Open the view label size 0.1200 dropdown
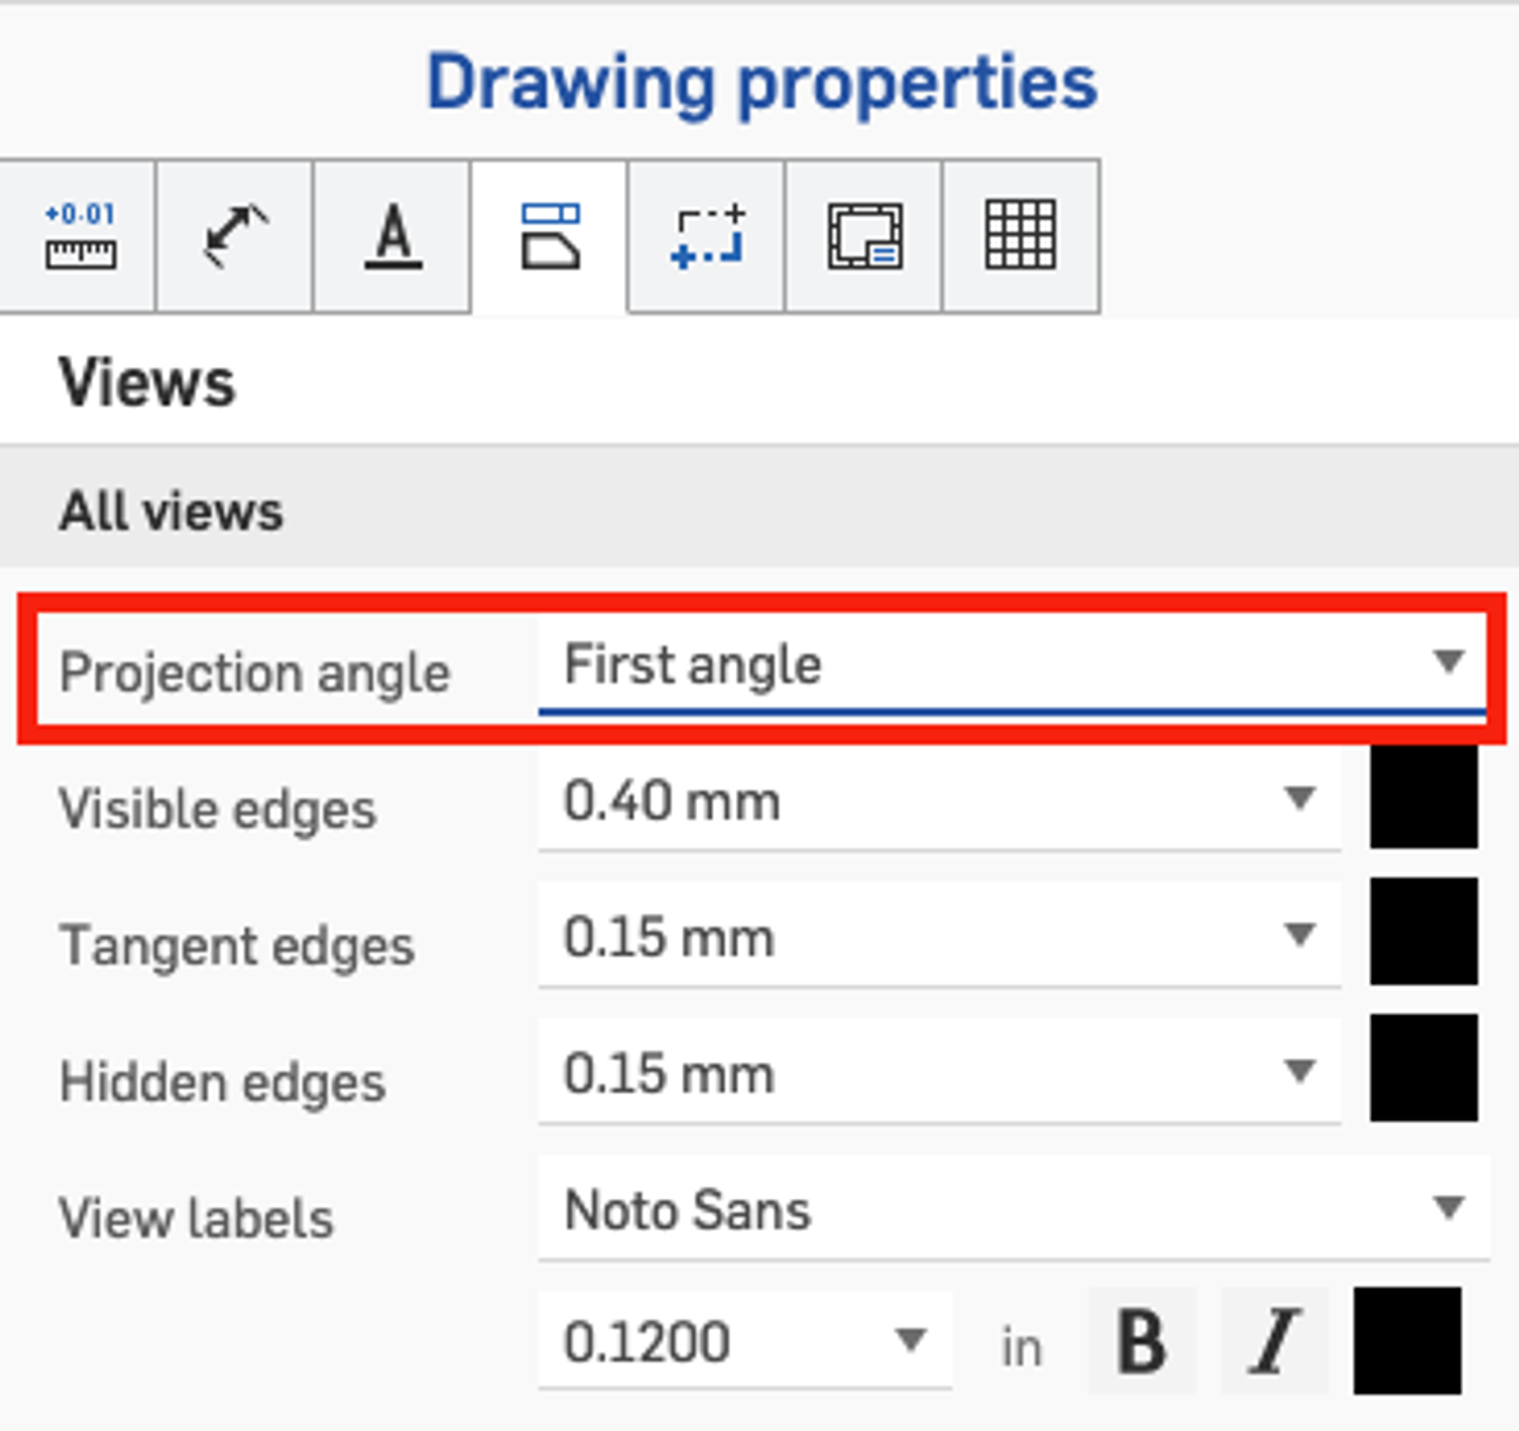 (744, 1341)
